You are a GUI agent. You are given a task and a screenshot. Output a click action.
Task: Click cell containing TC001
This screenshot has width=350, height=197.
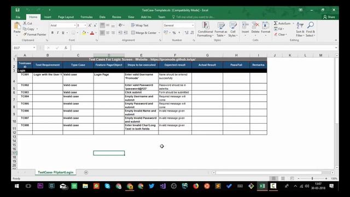pos(25,78)
